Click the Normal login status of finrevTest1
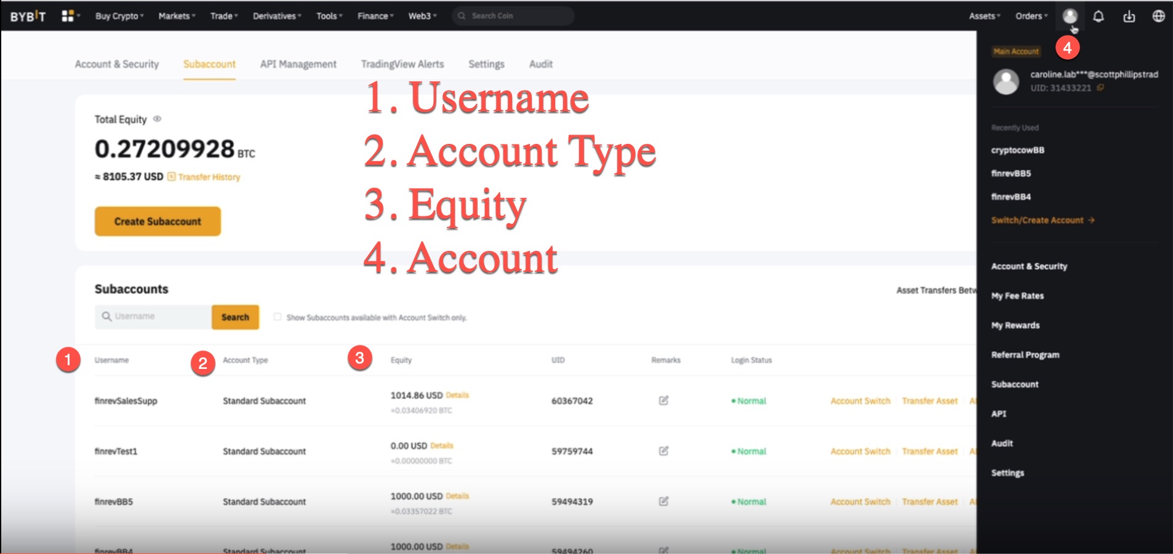The height and width of the screenshot is (554, 1173). click(x=749, y=451)
